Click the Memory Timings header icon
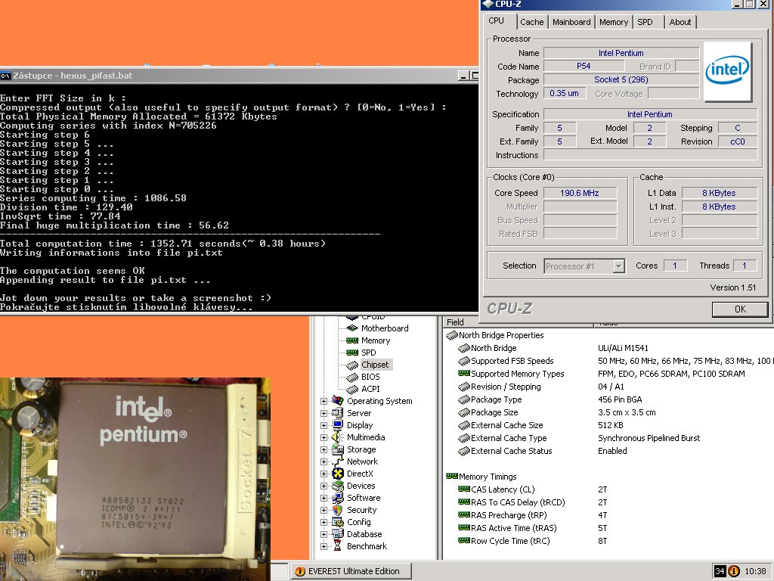The image size is (774, 581). (x=452, y=477)
